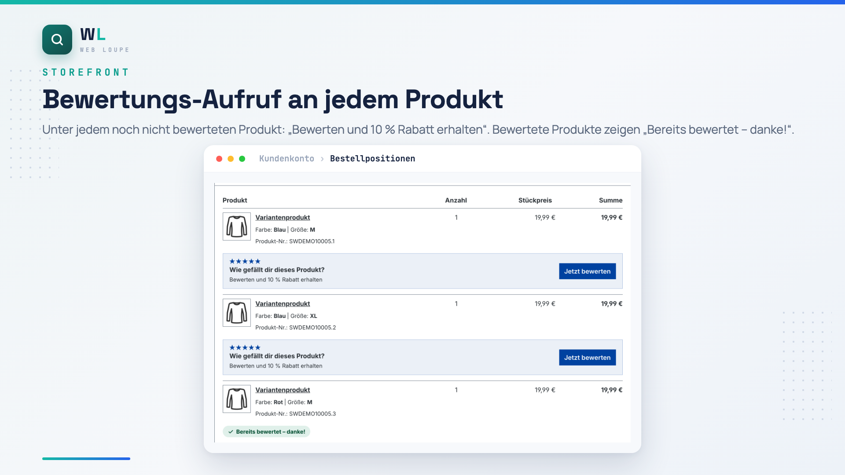
Task: Click the Stückpreis column header
Action: pos(535,200)
